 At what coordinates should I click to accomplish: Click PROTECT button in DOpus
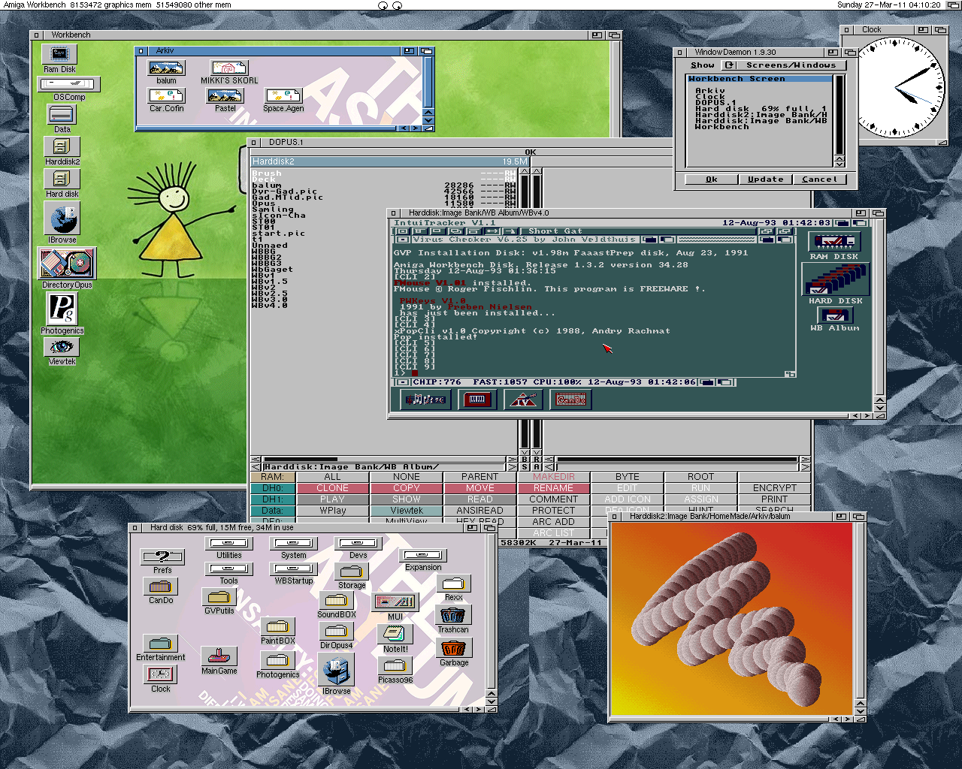[x=553, y=511]
